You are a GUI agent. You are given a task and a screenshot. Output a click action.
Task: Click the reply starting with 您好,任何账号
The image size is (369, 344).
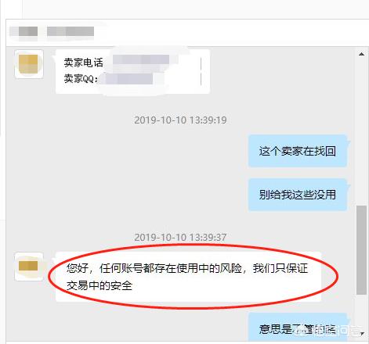(188, 277)
